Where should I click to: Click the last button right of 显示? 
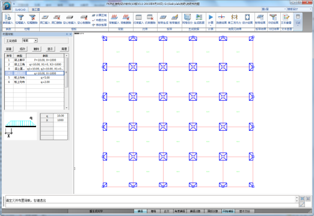click(x=64, y=49)
